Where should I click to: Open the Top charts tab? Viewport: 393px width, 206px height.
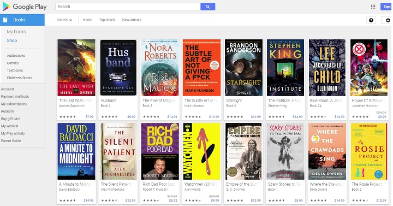107,20
